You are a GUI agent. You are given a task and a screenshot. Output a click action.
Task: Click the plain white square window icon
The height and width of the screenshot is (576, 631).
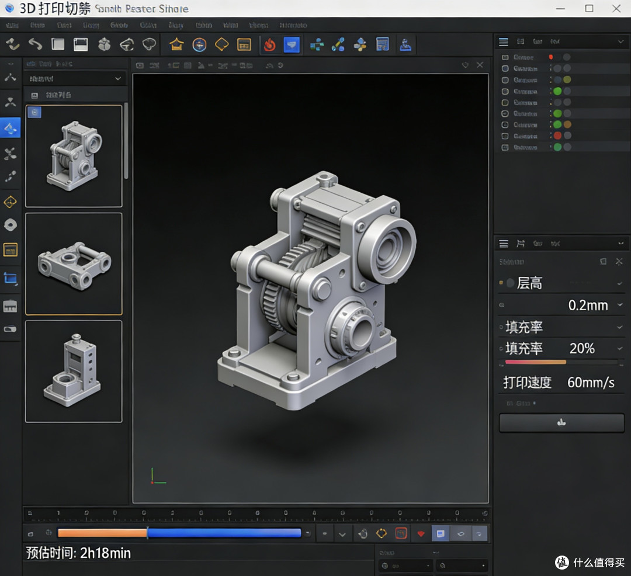point(58,44)
